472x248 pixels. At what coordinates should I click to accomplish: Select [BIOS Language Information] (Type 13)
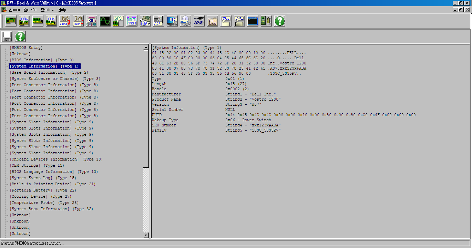click(x=54, y=172)
